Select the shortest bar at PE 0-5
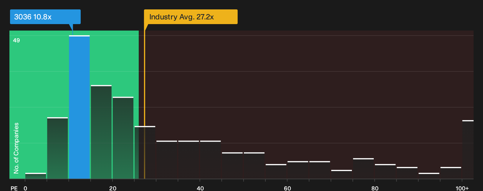The width and height of the screenshot is (483, 191). [36, 176]
